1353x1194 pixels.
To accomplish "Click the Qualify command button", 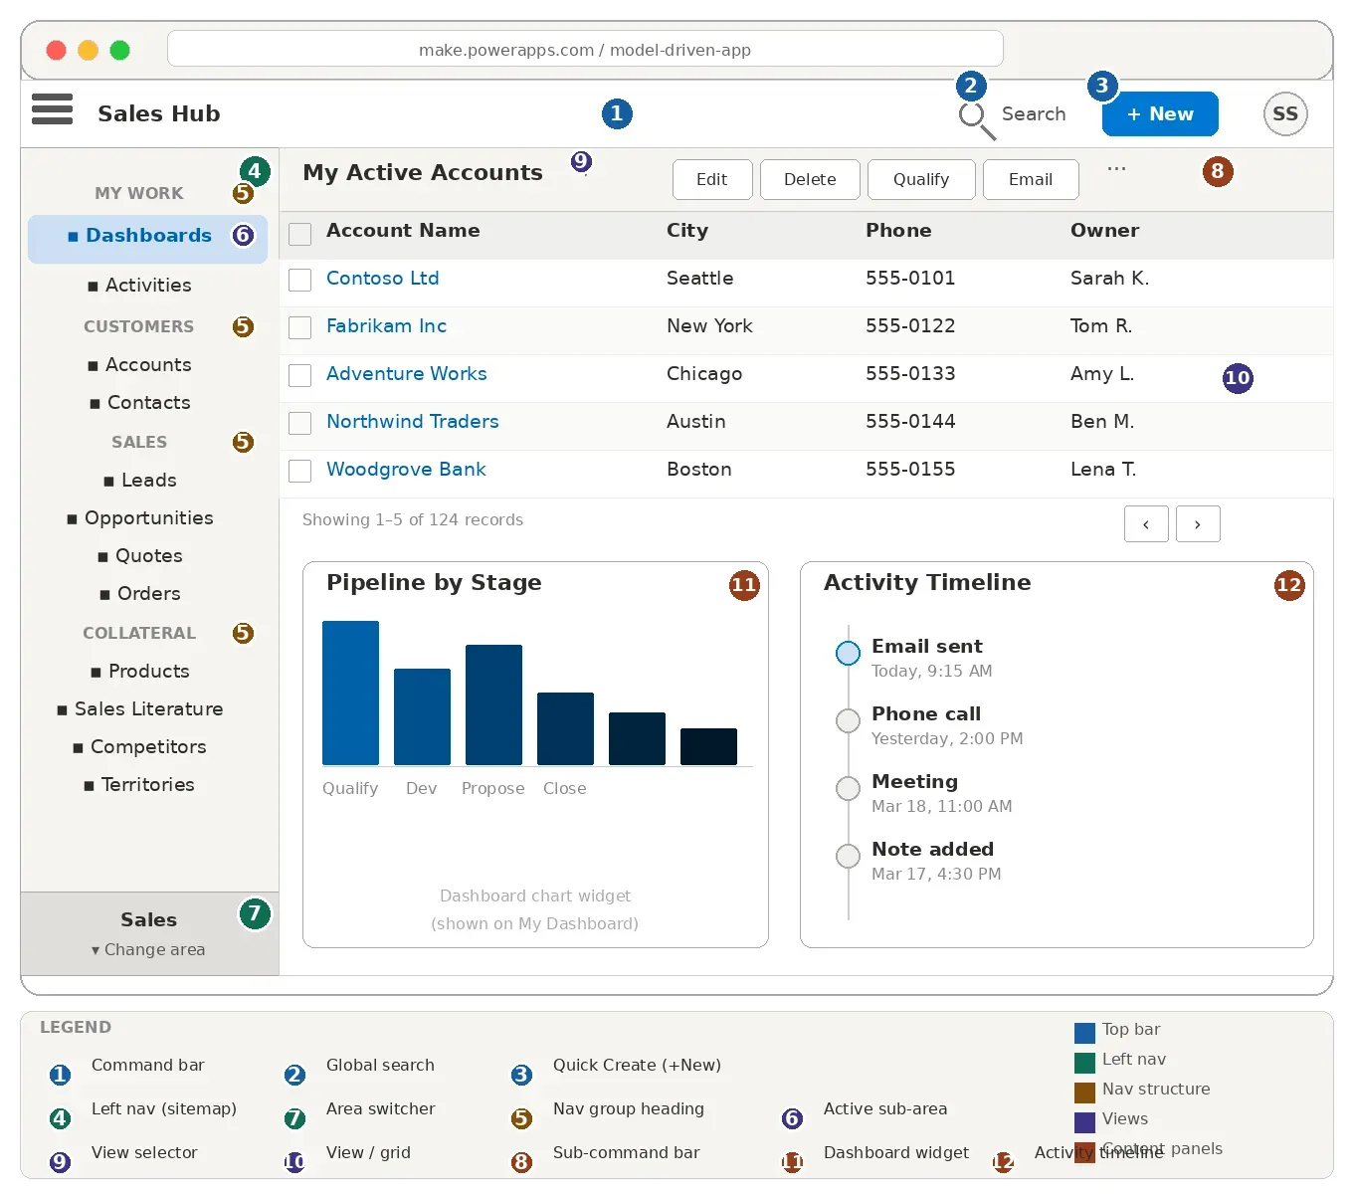I will pyautogui.click(x=921, y=179).
